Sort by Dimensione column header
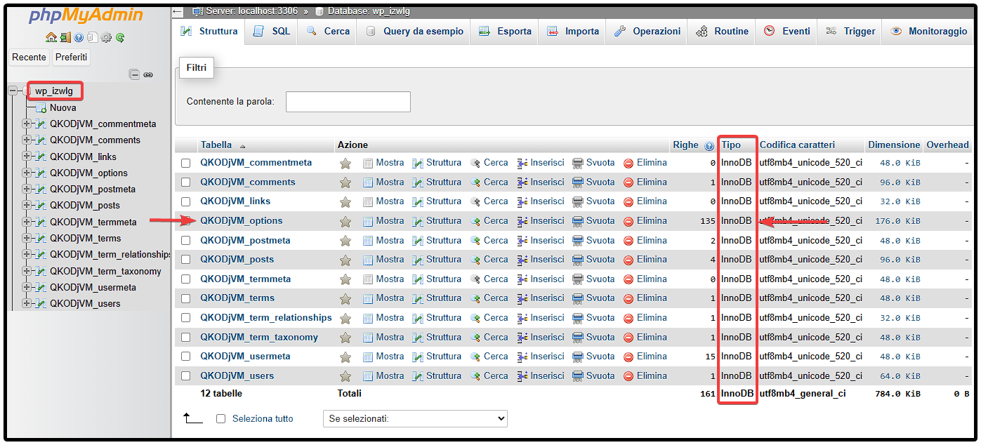Image resolution: width=981 pixels, height=445 pixels. pyautogui.click(x=893, y=145)
